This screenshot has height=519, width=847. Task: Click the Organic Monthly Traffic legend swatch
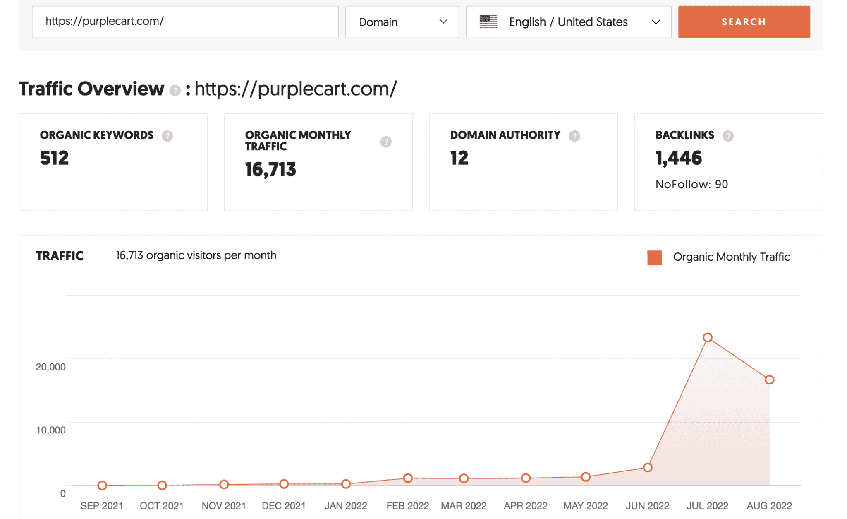tap(654, 257)
